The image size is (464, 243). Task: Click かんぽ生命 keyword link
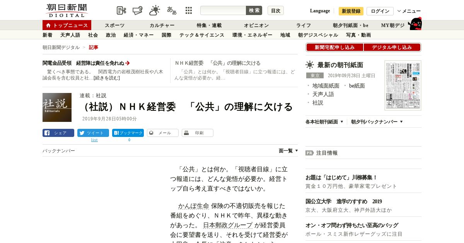194,206
